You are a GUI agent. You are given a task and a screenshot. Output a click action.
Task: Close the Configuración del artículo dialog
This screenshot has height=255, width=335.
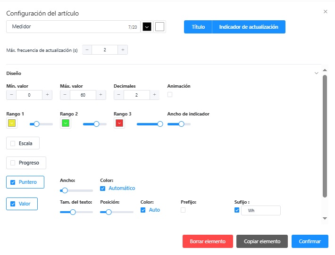[x=325, y=12]
